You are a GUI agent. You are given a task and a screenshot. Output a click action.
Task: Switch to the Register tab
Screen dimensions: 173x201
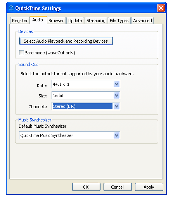click(x=20, y=21)
